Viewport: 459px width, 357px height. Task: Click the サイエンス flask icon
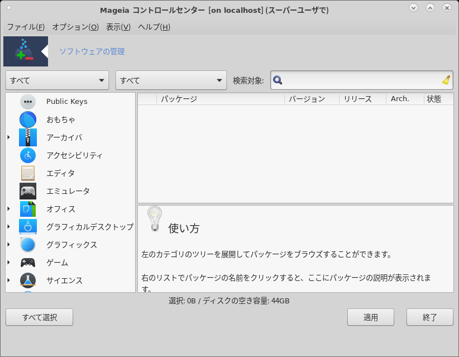coord(28,280)
